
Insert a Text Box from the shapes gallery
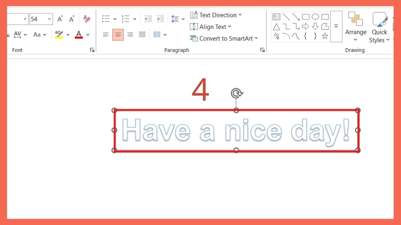[276, 16]
